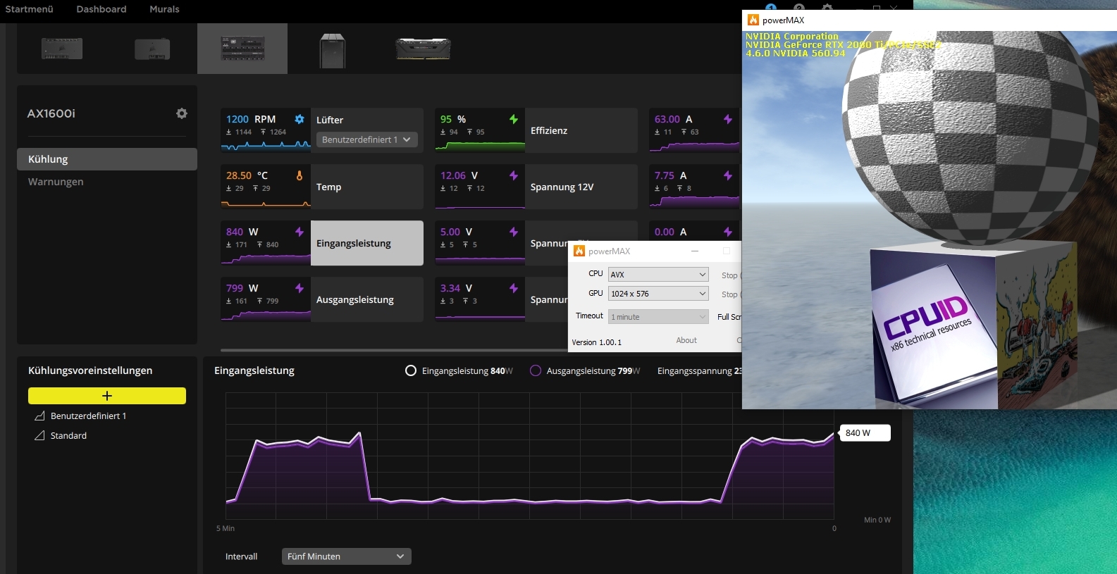
Task: Click the curve icon next to Benutzerdefiniert 1 preset
Action: click(40, 416)
